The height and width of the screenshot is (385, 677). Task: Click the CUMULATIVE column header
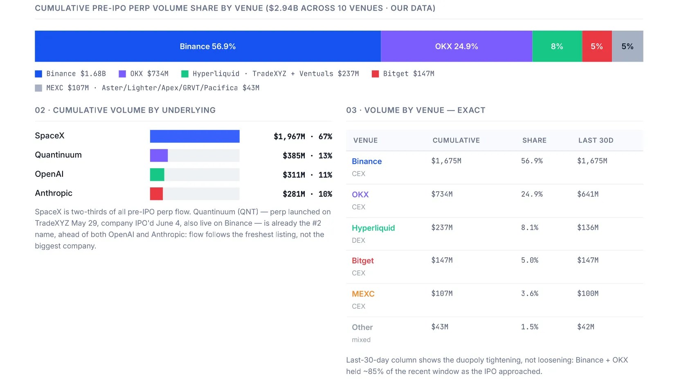[456, 140]
